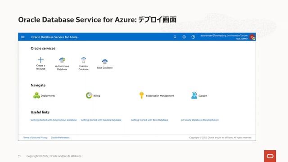
Task: Open the settings gear icon
Action: point(184,37)
